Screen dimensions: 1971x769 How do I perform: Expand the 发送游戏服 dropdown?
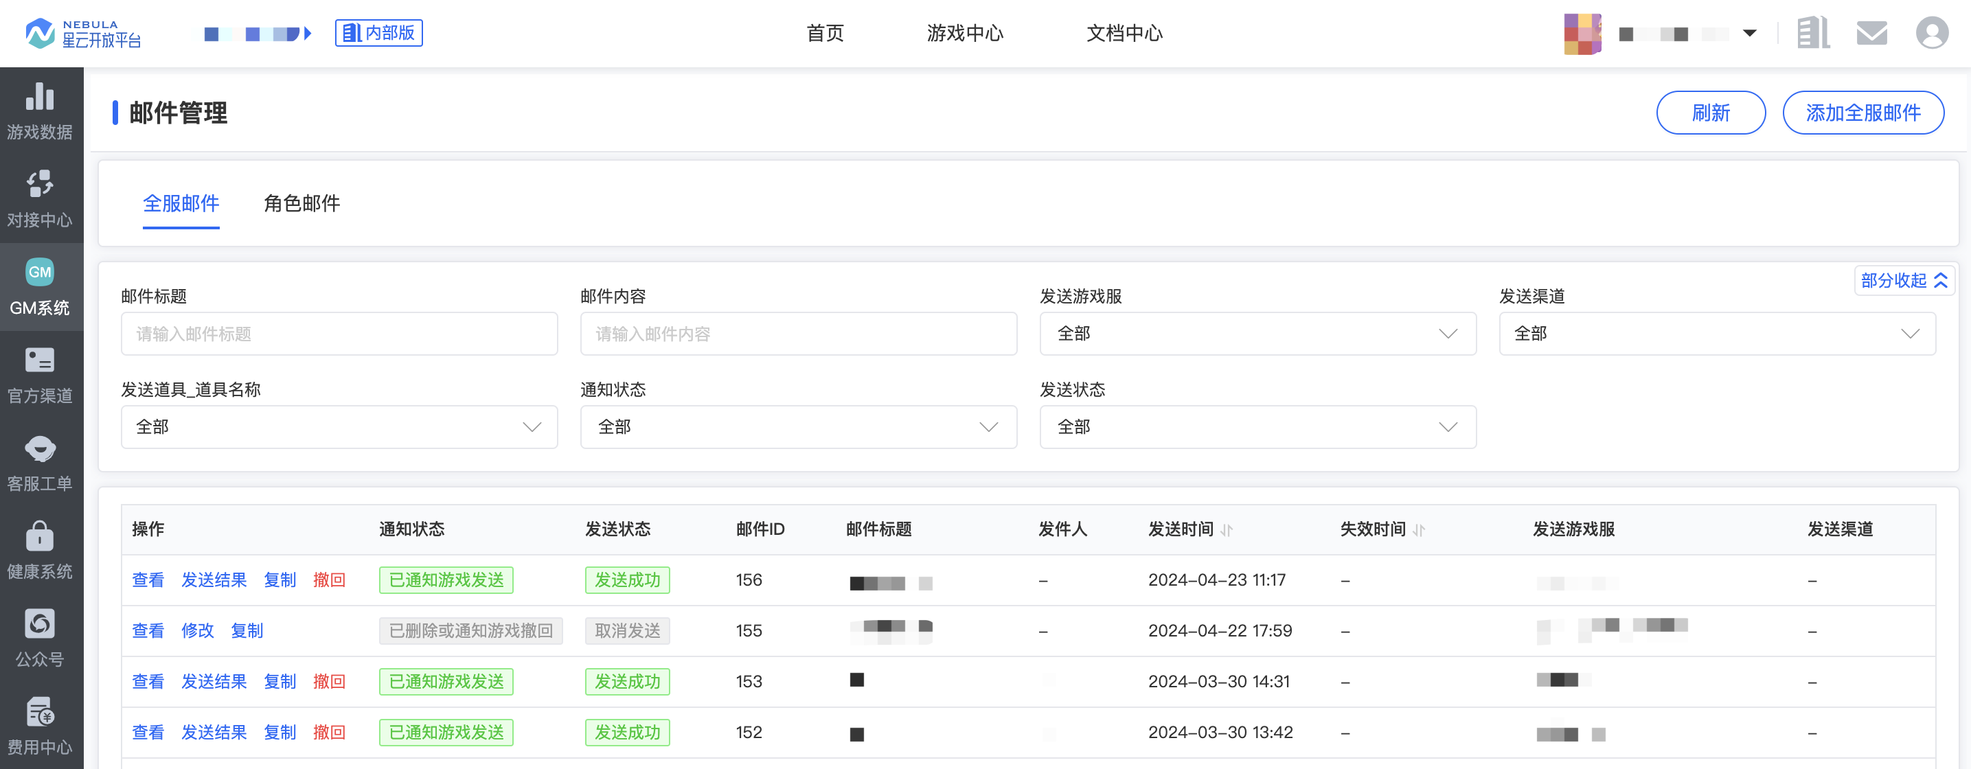pos(1257,334)
